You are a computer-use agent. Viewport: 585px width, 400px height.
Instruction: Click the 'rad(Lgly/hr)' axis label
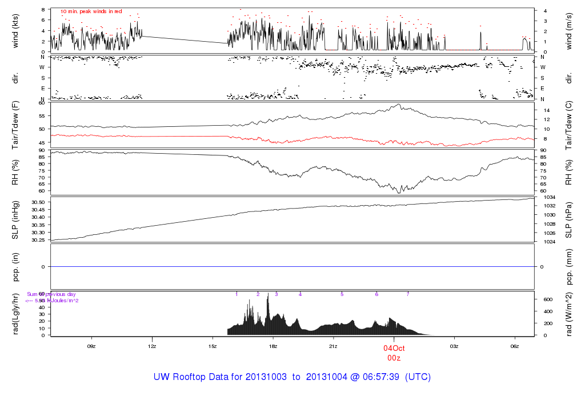coord(15,314)
